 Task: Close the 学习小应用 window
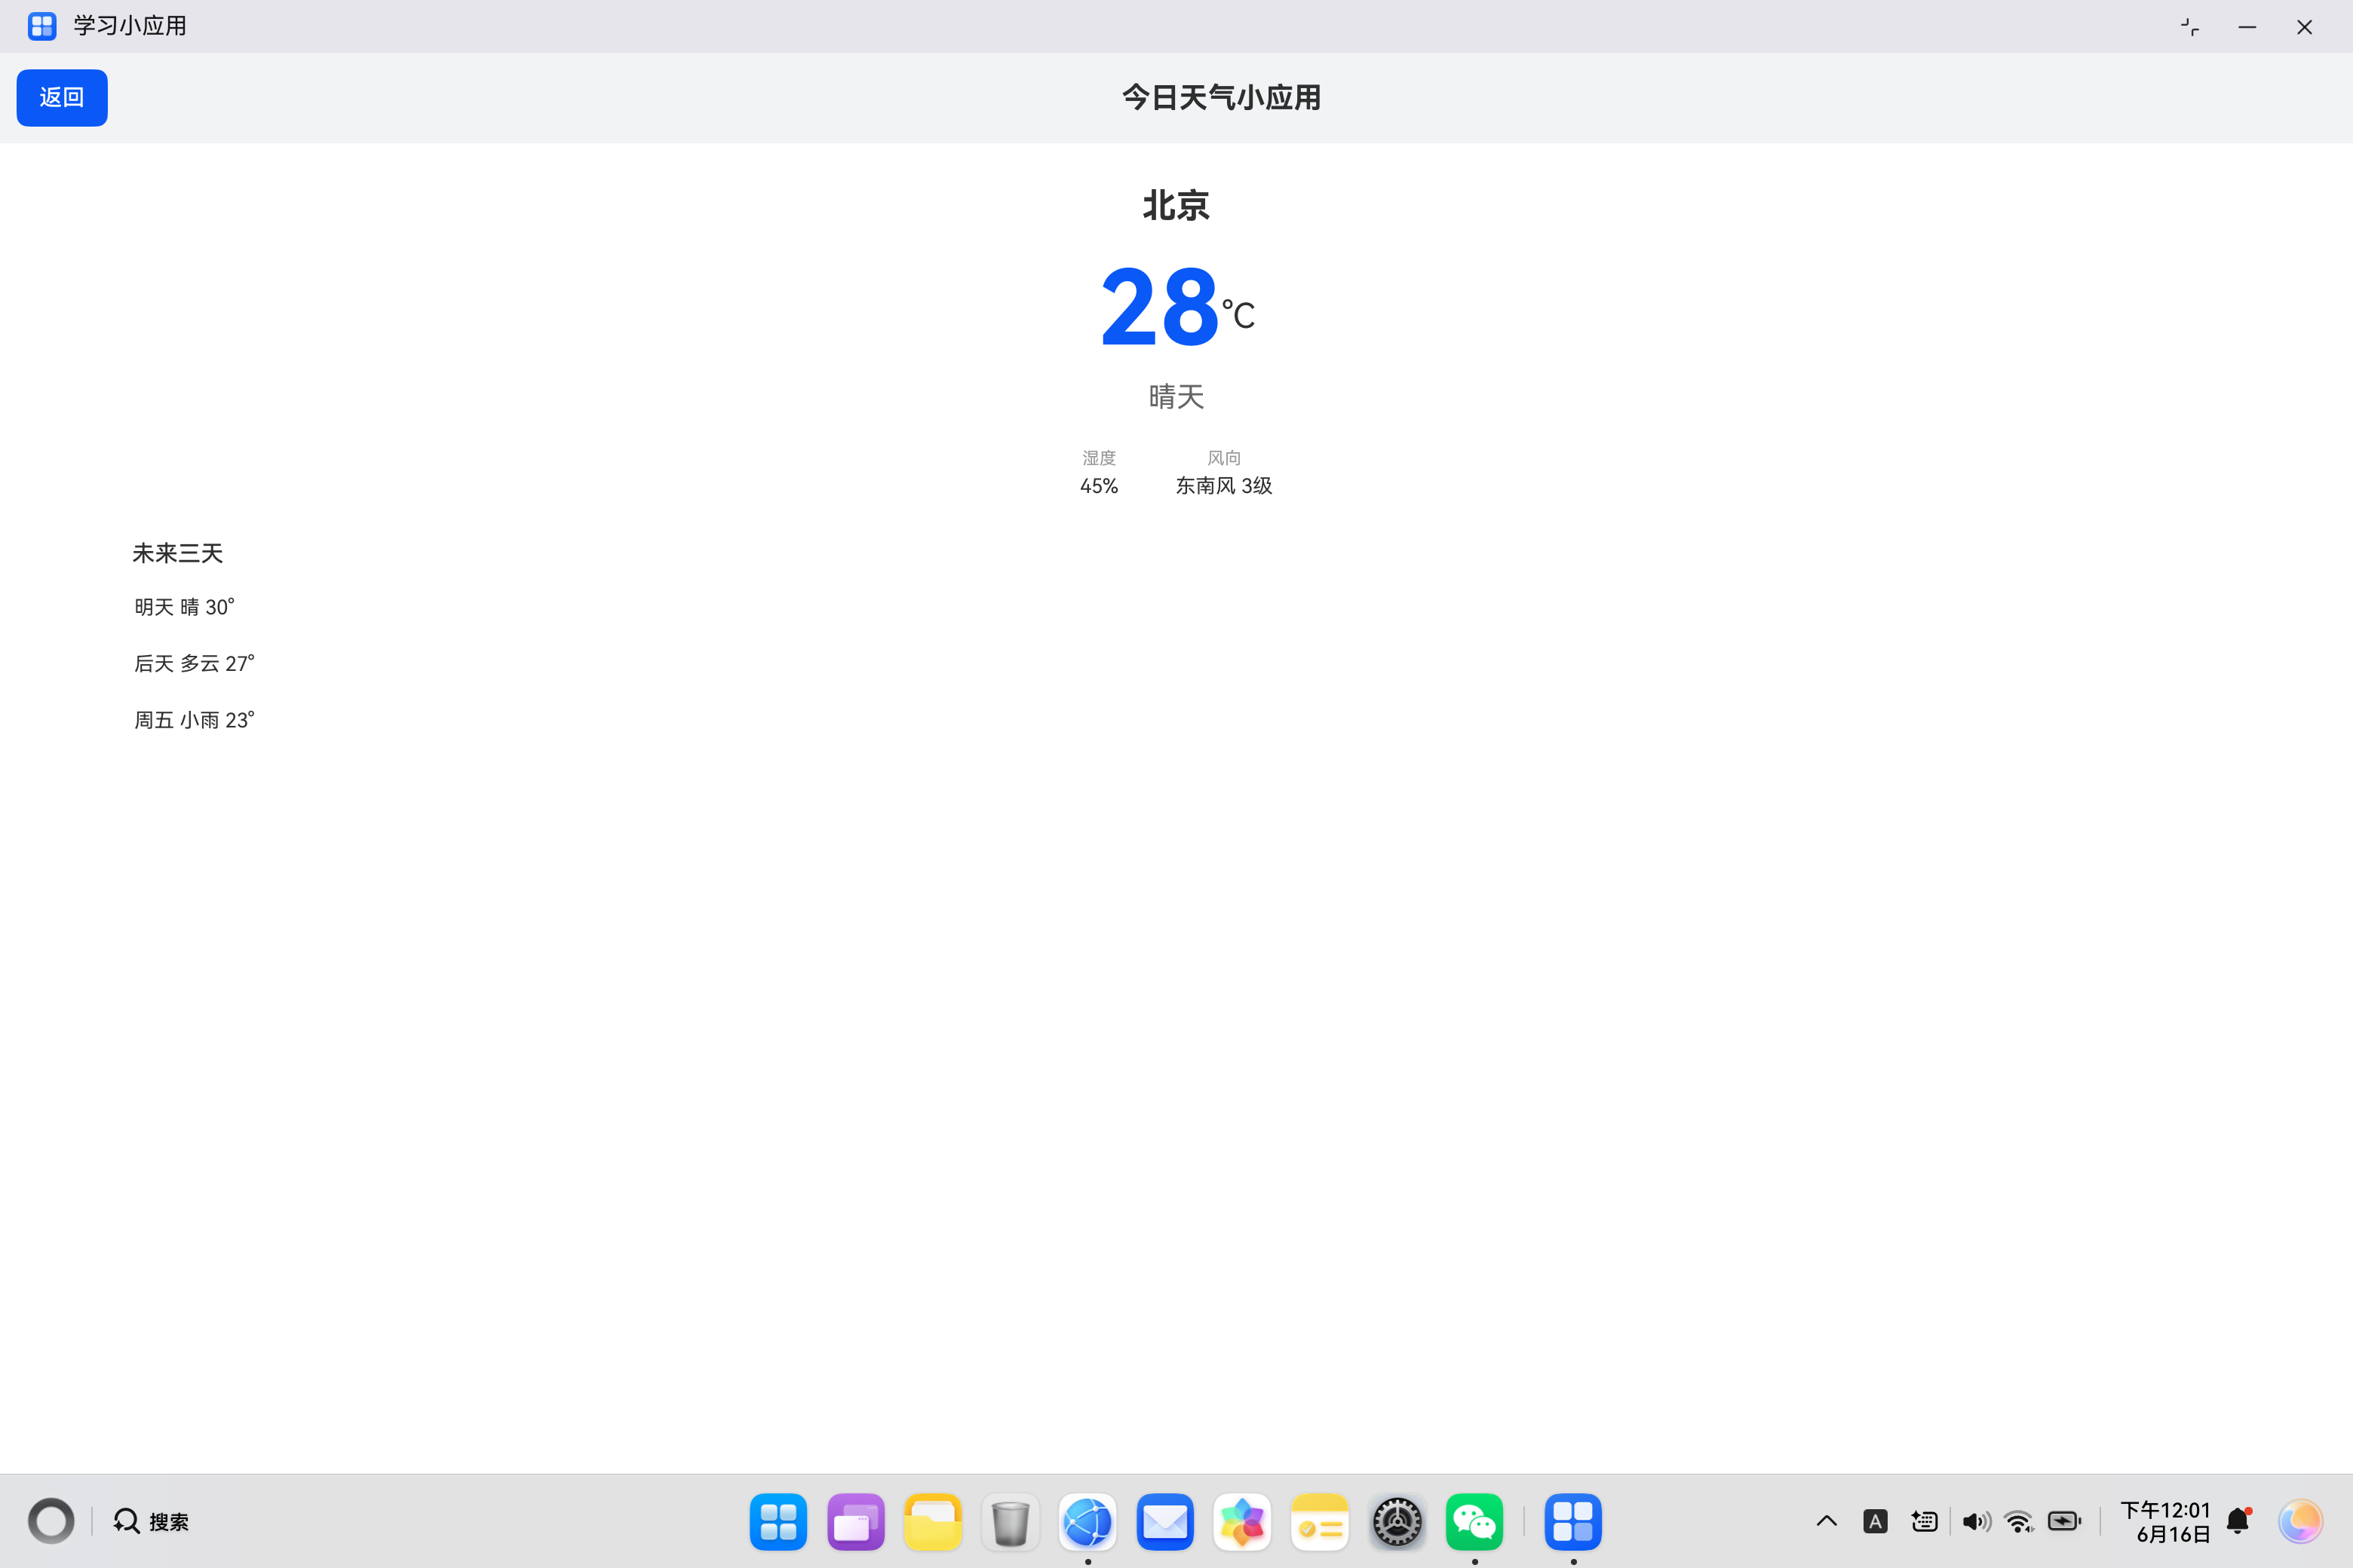tap(2304, 27)
